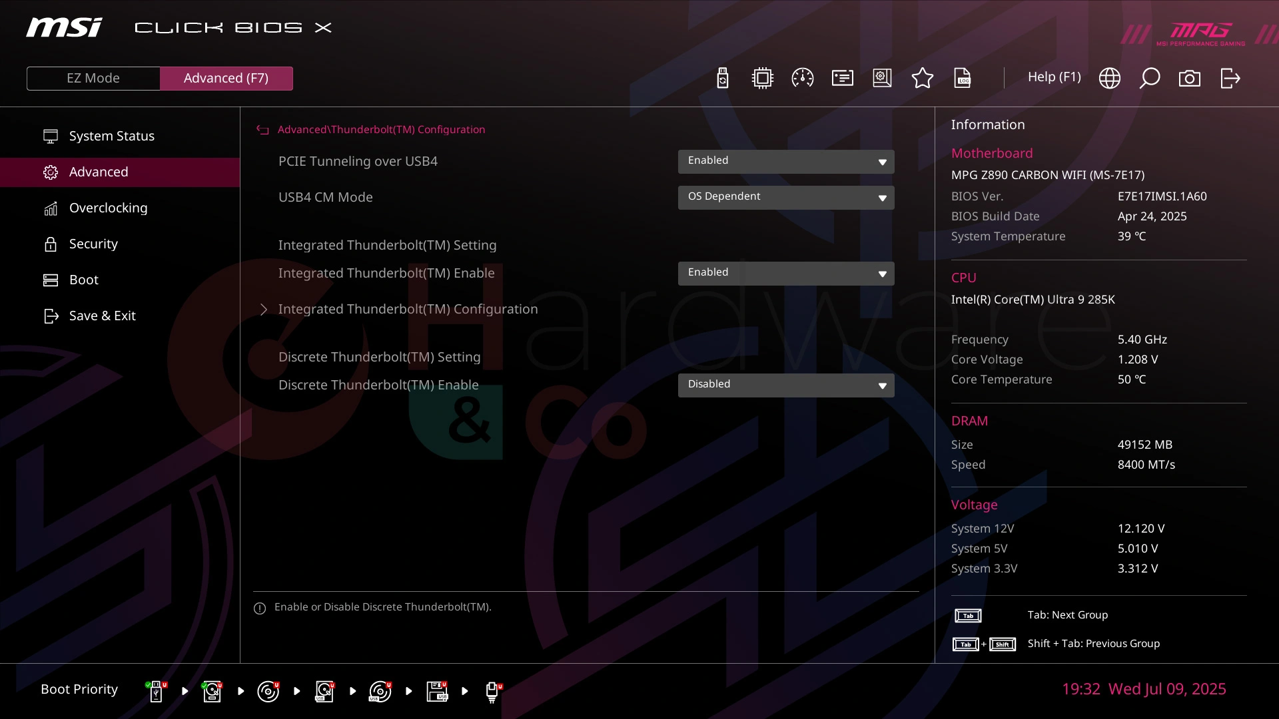Viewport: 1279px width, 719px height.
Task: Open the motherboard gear settings icon
Action: coord(882,78)
